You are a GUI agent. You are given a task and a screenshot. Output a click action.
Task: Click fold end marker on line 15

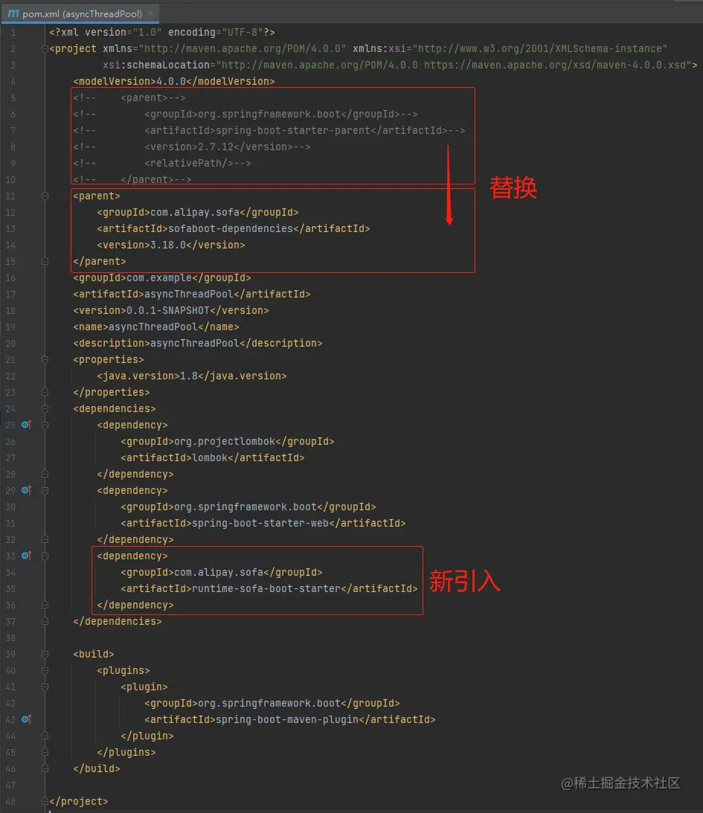click(45, 261)
